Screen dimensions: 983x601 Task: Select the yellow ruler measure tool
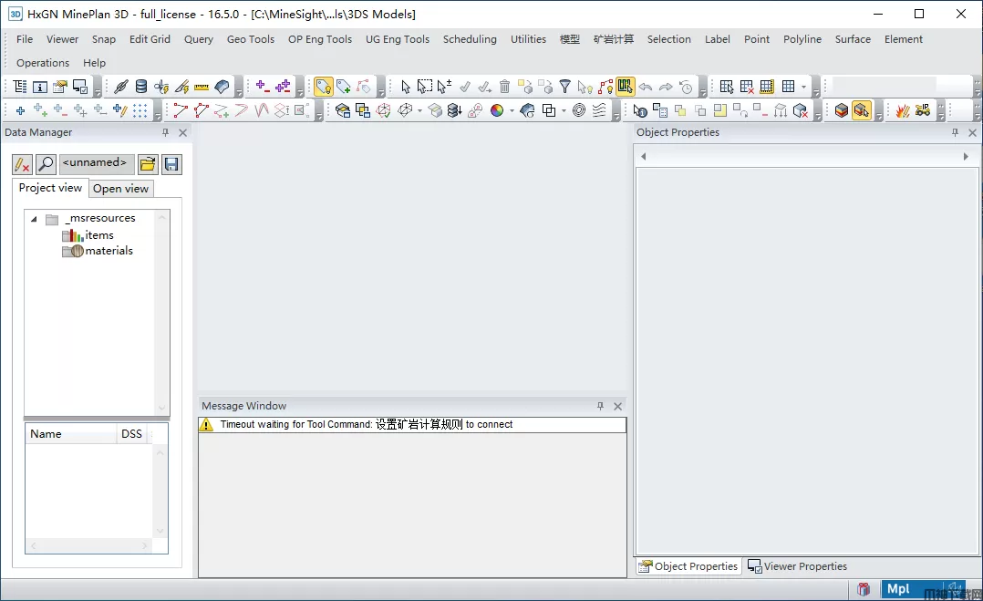[202, 87]
